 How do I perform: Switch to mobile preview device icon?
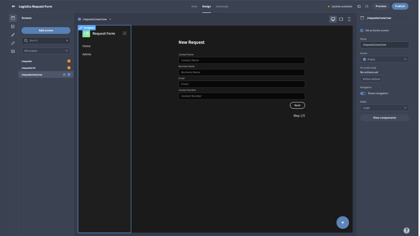tap(349, 19)
